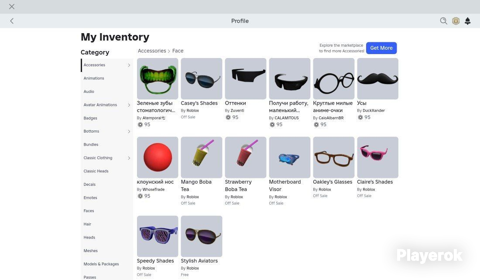
Task: Open creator Atemporal profile link
Action: pos(154,118)
